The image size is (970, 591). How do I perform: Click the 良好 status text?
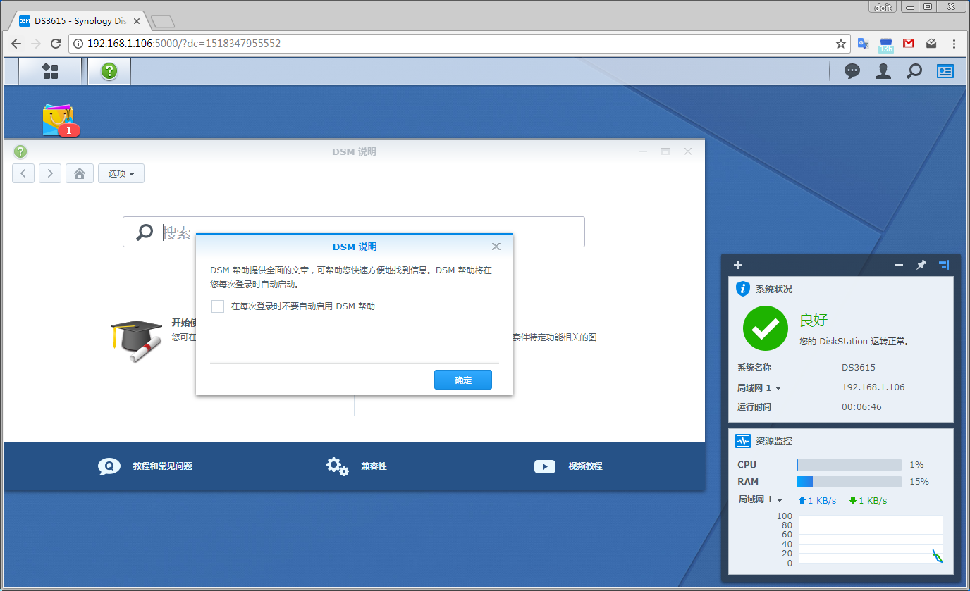tap(814, 321)
